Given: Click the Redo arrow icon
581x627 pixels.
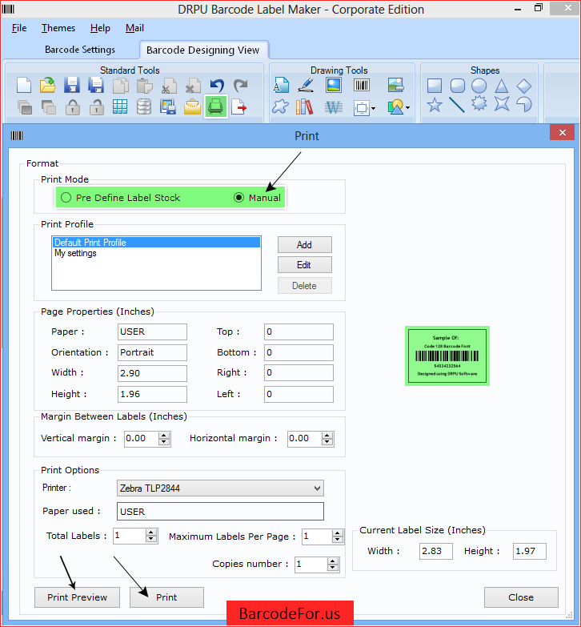Looking at the screenshot, I should click(x=240, y=86).
